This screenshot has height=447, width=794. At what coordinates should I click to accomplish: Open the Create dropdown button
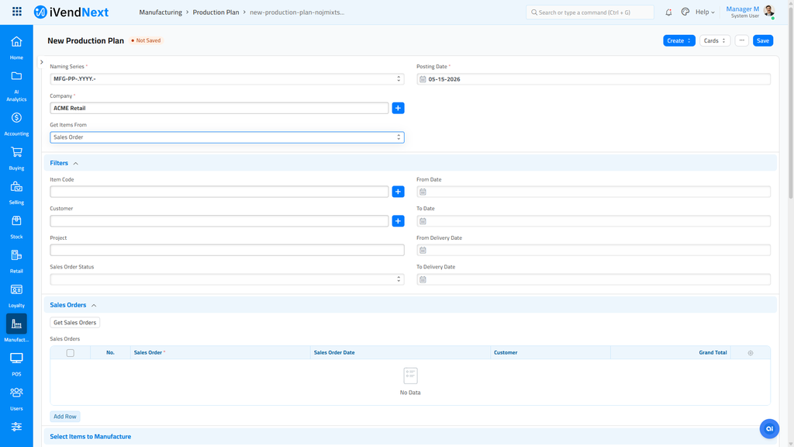coord(679,40)
